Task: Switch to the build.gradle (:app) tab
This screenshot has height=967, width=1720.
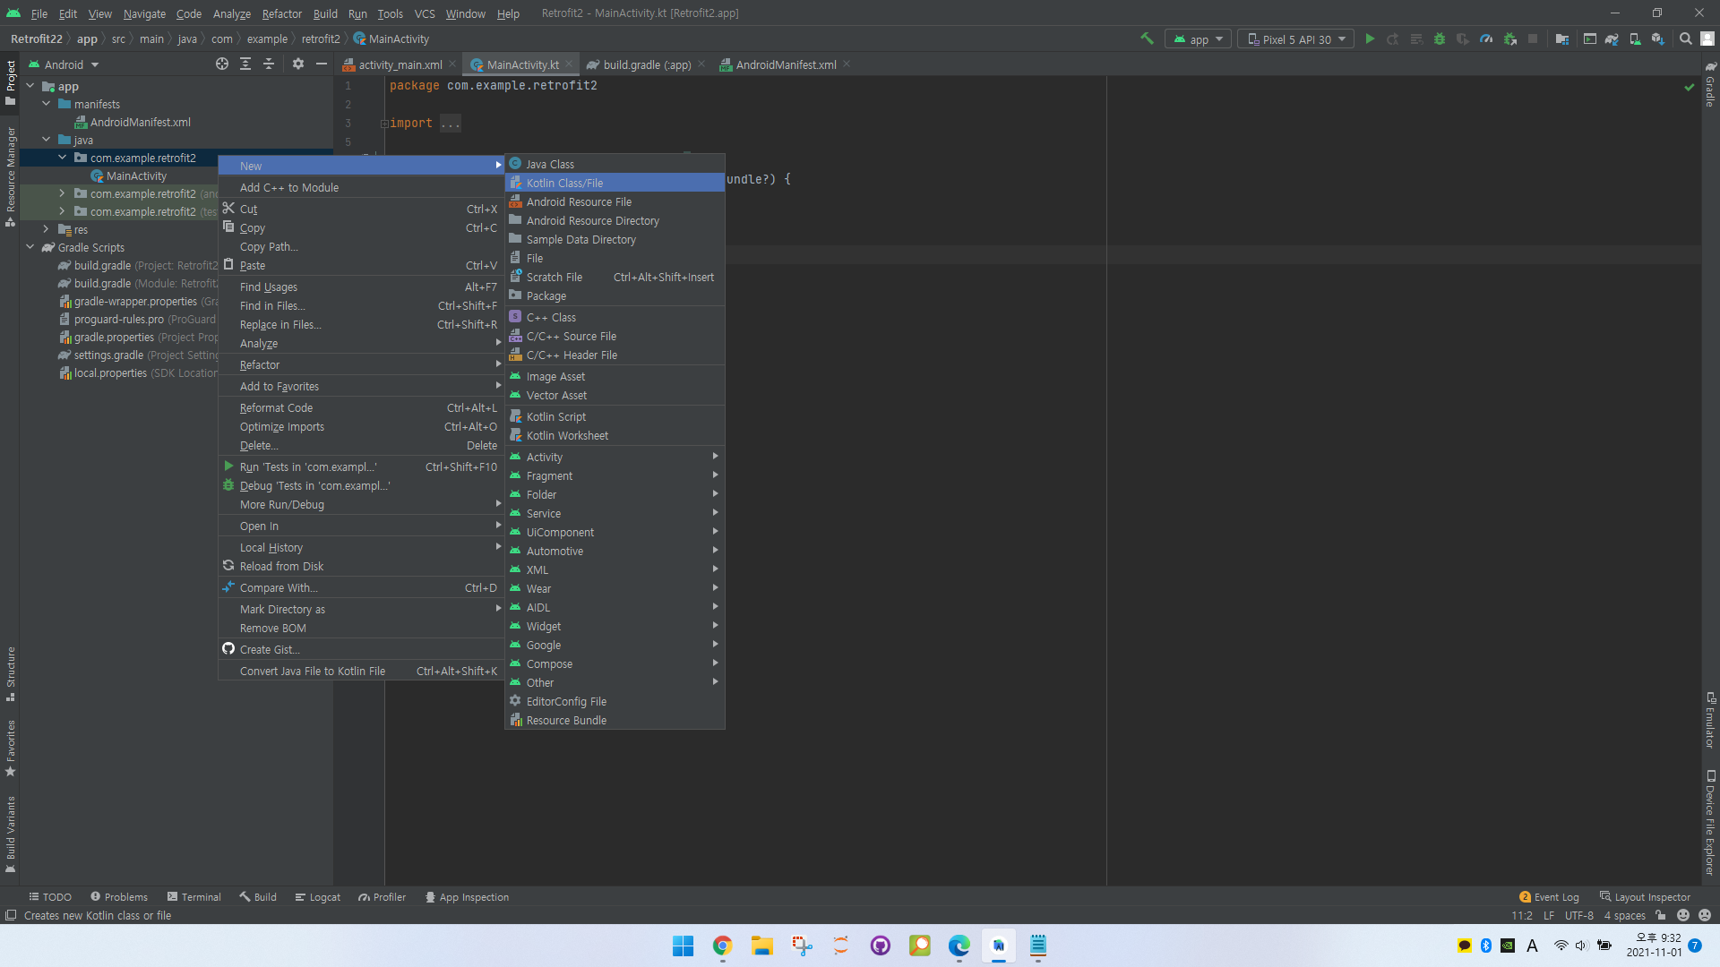Action: pos(646,64)
